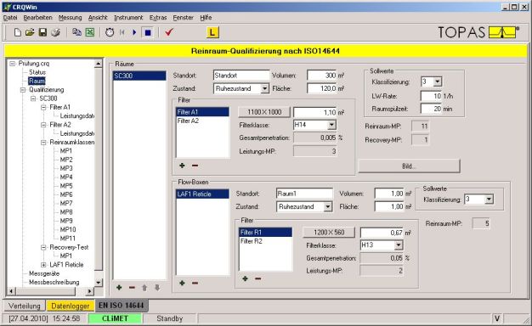Expand the LAF1 Reticle tree node
This screenshot has height=326, width=532.
point(43,265)
